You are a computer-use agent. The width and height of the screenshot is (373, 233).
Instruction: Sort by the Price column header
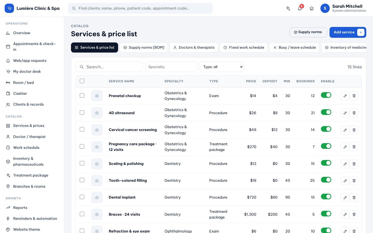pyautogui.click(x=251, y=81)
